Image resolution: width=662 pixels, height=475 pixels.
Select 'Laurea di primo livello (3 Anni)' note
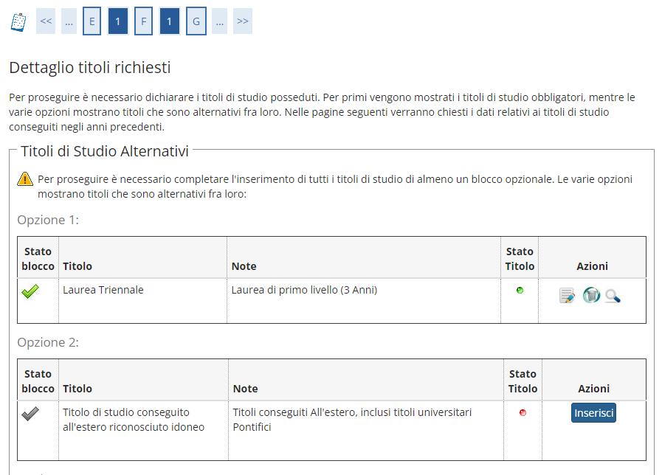[x=304, y=290]
